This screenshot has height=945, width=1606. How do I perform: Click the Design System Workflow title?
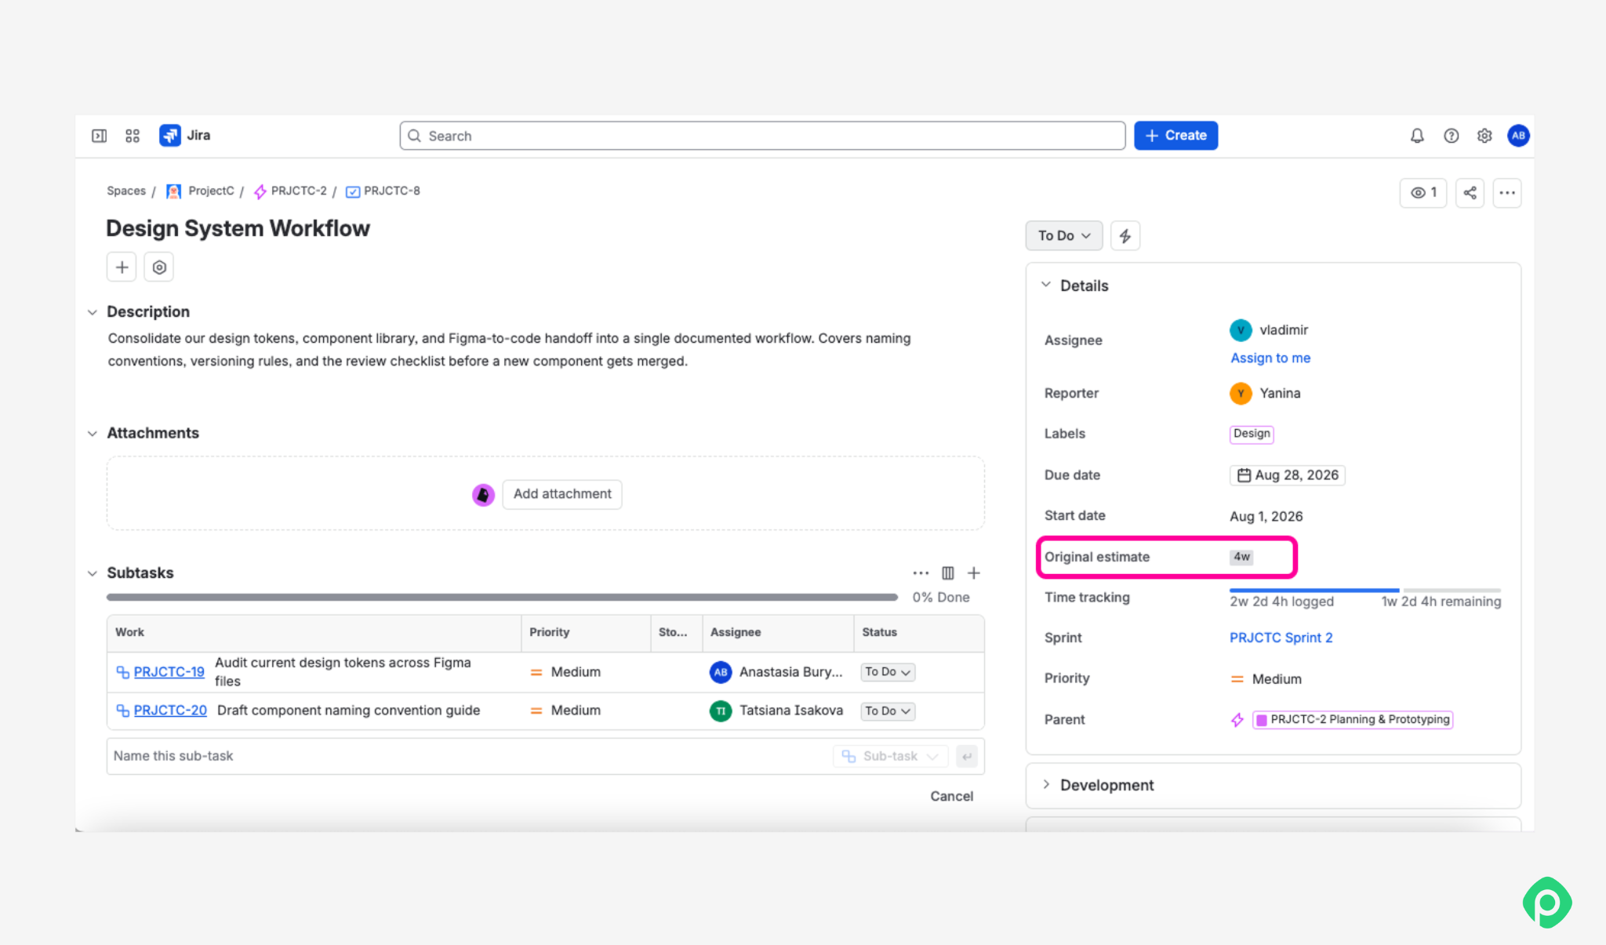click(238, 228)
